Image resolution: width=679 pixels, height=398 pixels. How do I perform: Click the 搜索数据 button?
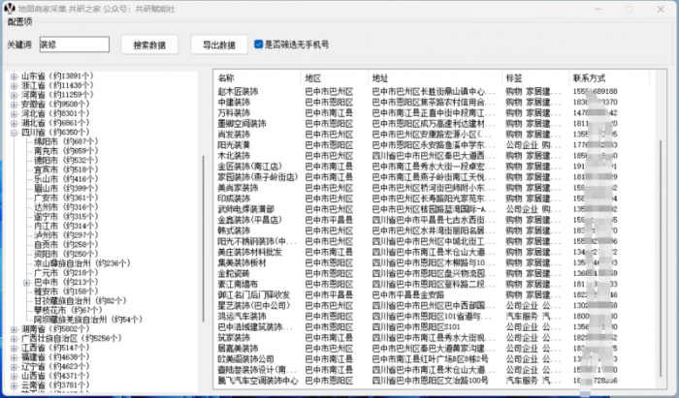tap(149, 45)
